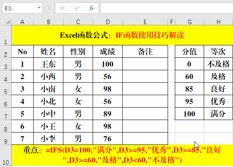The height and width of the screenshot is (167, 233).
Task: Click the name cell '小北'
Action: (49, 101)
